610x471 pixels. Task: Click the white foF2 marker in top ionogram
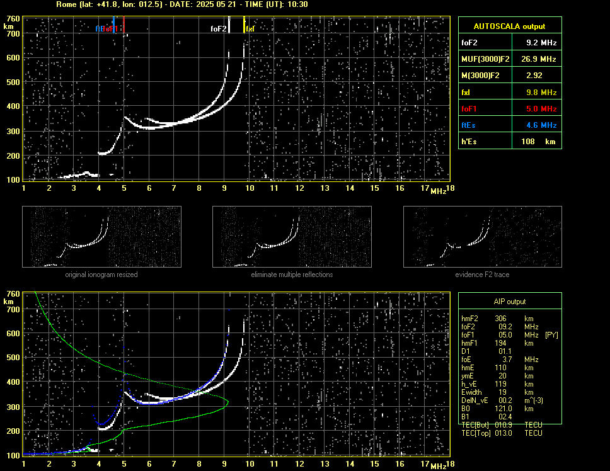click(x=229, y=25)
